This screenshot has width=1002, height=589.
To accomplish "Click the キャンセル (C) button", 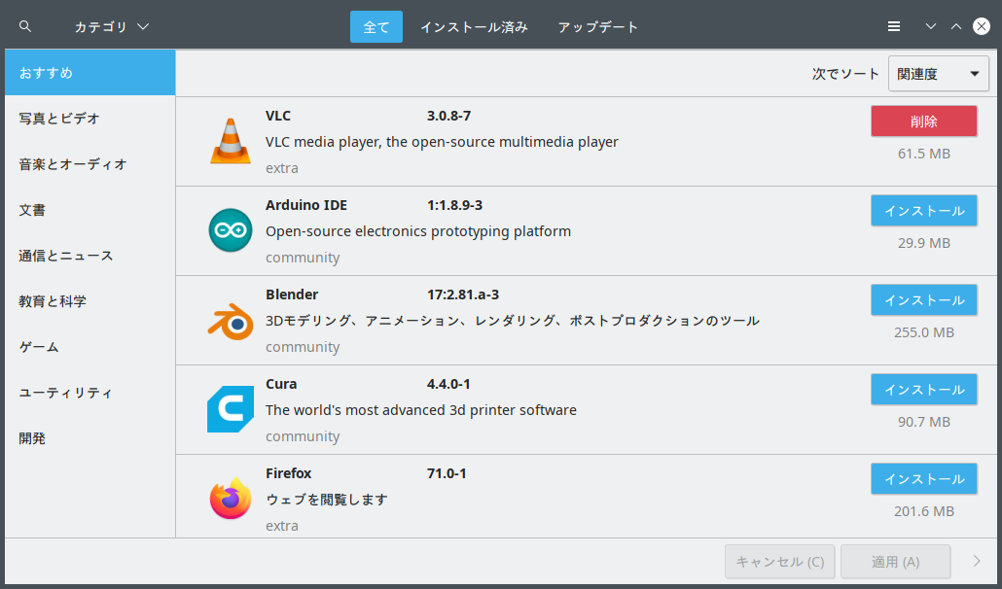I will tap(779, 562).
